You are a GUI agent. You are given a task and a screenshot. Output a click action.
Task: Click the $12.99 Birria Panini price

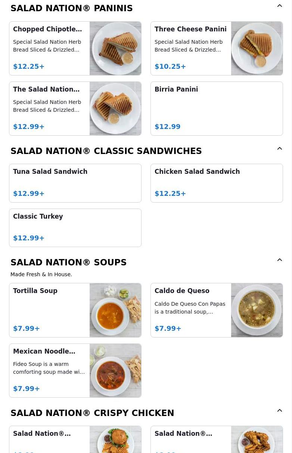pyautogui.click(x=167, y=127)
